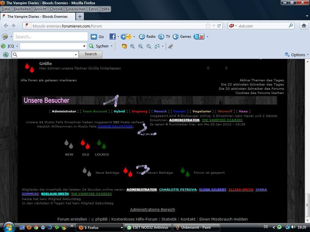Select The Vampire Diaries browser tab
This screenshot has width=310, height=232.
point(38,17)
